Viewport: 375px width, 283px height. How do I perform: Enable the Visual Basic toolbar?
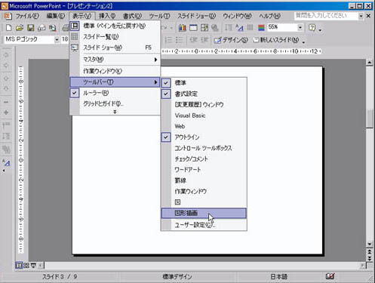tap(204, 115)
